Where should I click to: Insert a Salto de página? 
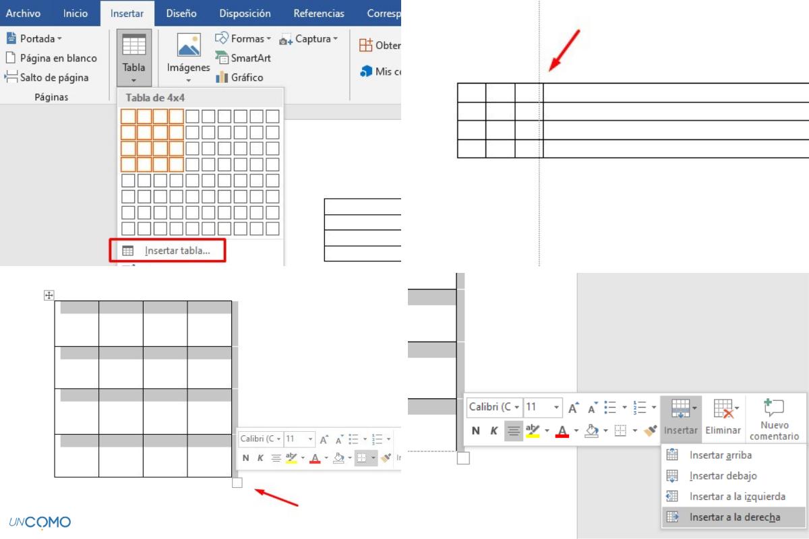tap(47, 77)
